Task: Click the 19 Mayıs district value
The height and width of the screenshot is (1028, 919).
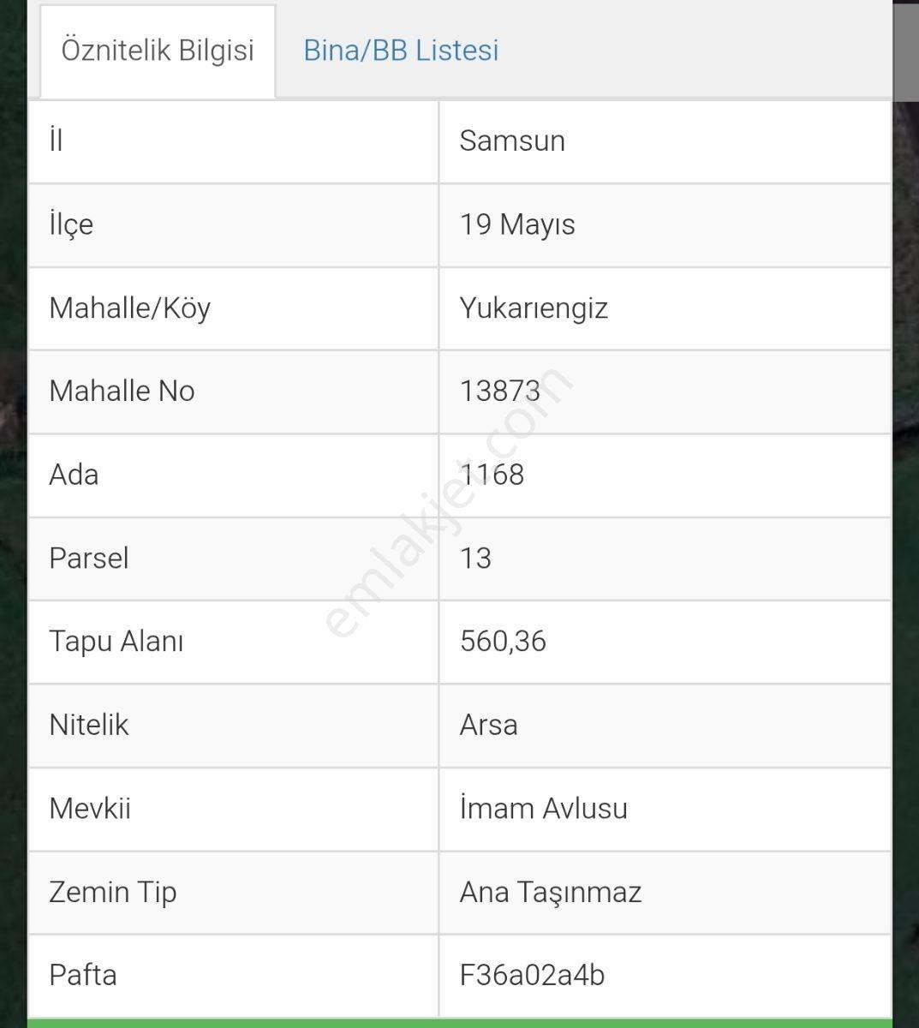Action: pos(517,224)
